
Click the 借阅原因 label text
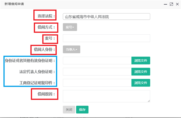point(44,94)
